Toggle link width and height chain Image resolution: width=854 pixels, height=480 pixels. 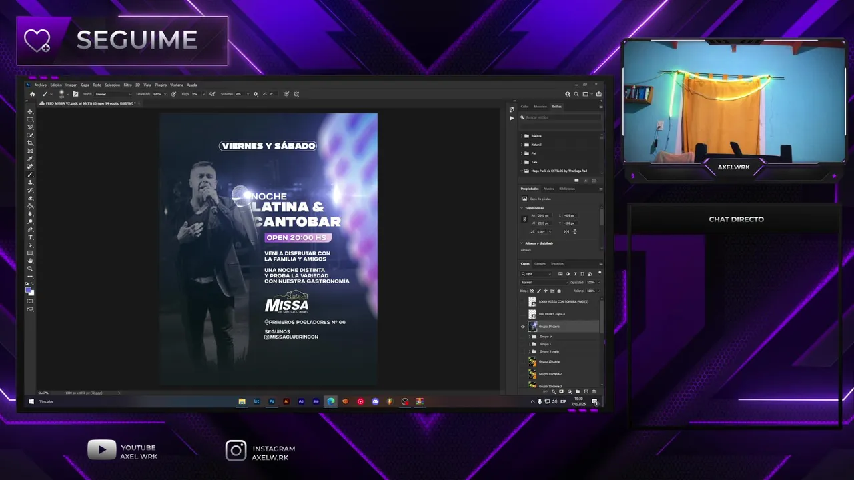[524, 219]
